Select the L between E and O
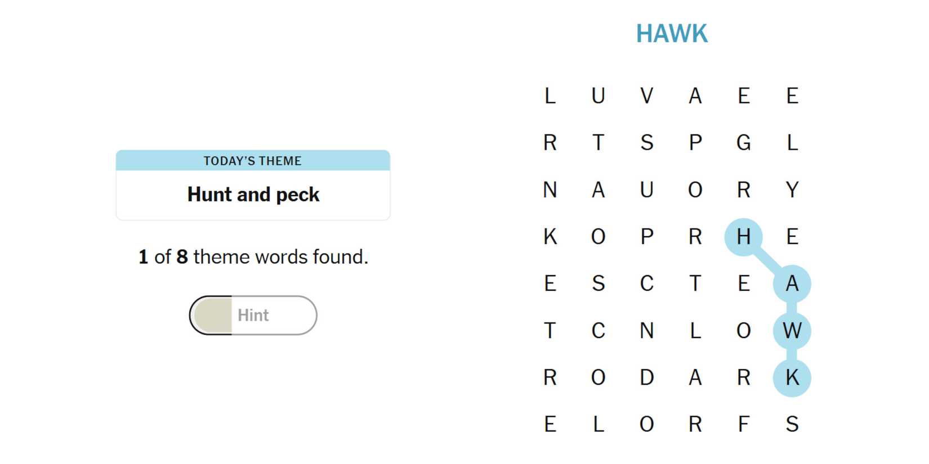The image size is (929, 464). click(598, 424)
